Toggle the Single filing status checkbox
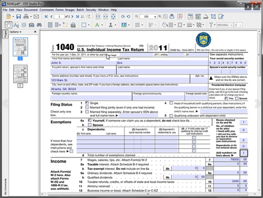This screenshot has width=263, height=198. (x=87, y=103)
